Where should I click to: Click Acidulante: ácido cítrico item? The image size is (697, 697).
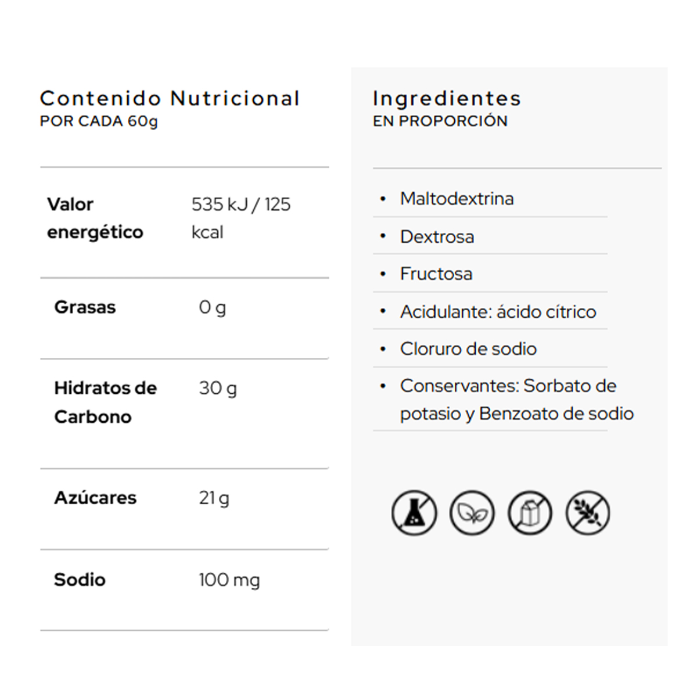[490, 311]
